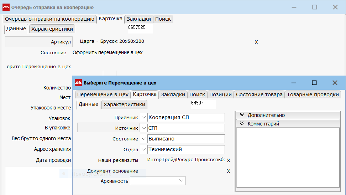Maximize the Выберите Перемещение в цех dialog

314,83
